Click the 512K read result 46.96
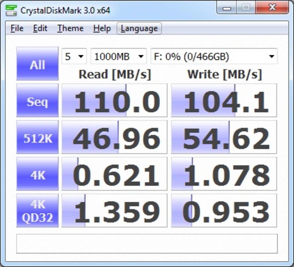Screen dimensions: 294x267 [114, 137]
